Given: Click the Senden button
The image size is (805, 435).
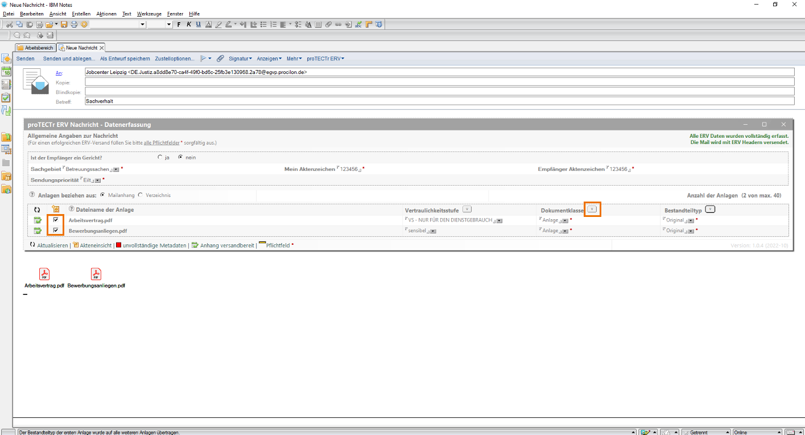Looking at the screenshot, I should pyautogui.click(x=25, y=59).
